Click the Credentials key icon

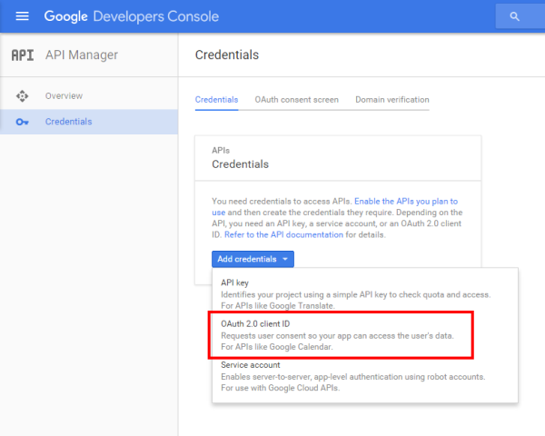point(22,122)
